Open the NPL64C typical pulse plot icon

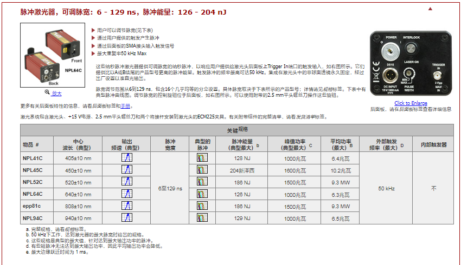202,194
